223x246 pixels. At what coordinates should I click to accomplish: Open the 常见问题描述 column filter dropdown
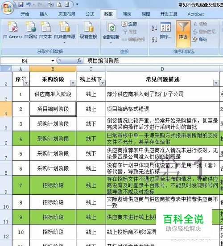point(216,83)
